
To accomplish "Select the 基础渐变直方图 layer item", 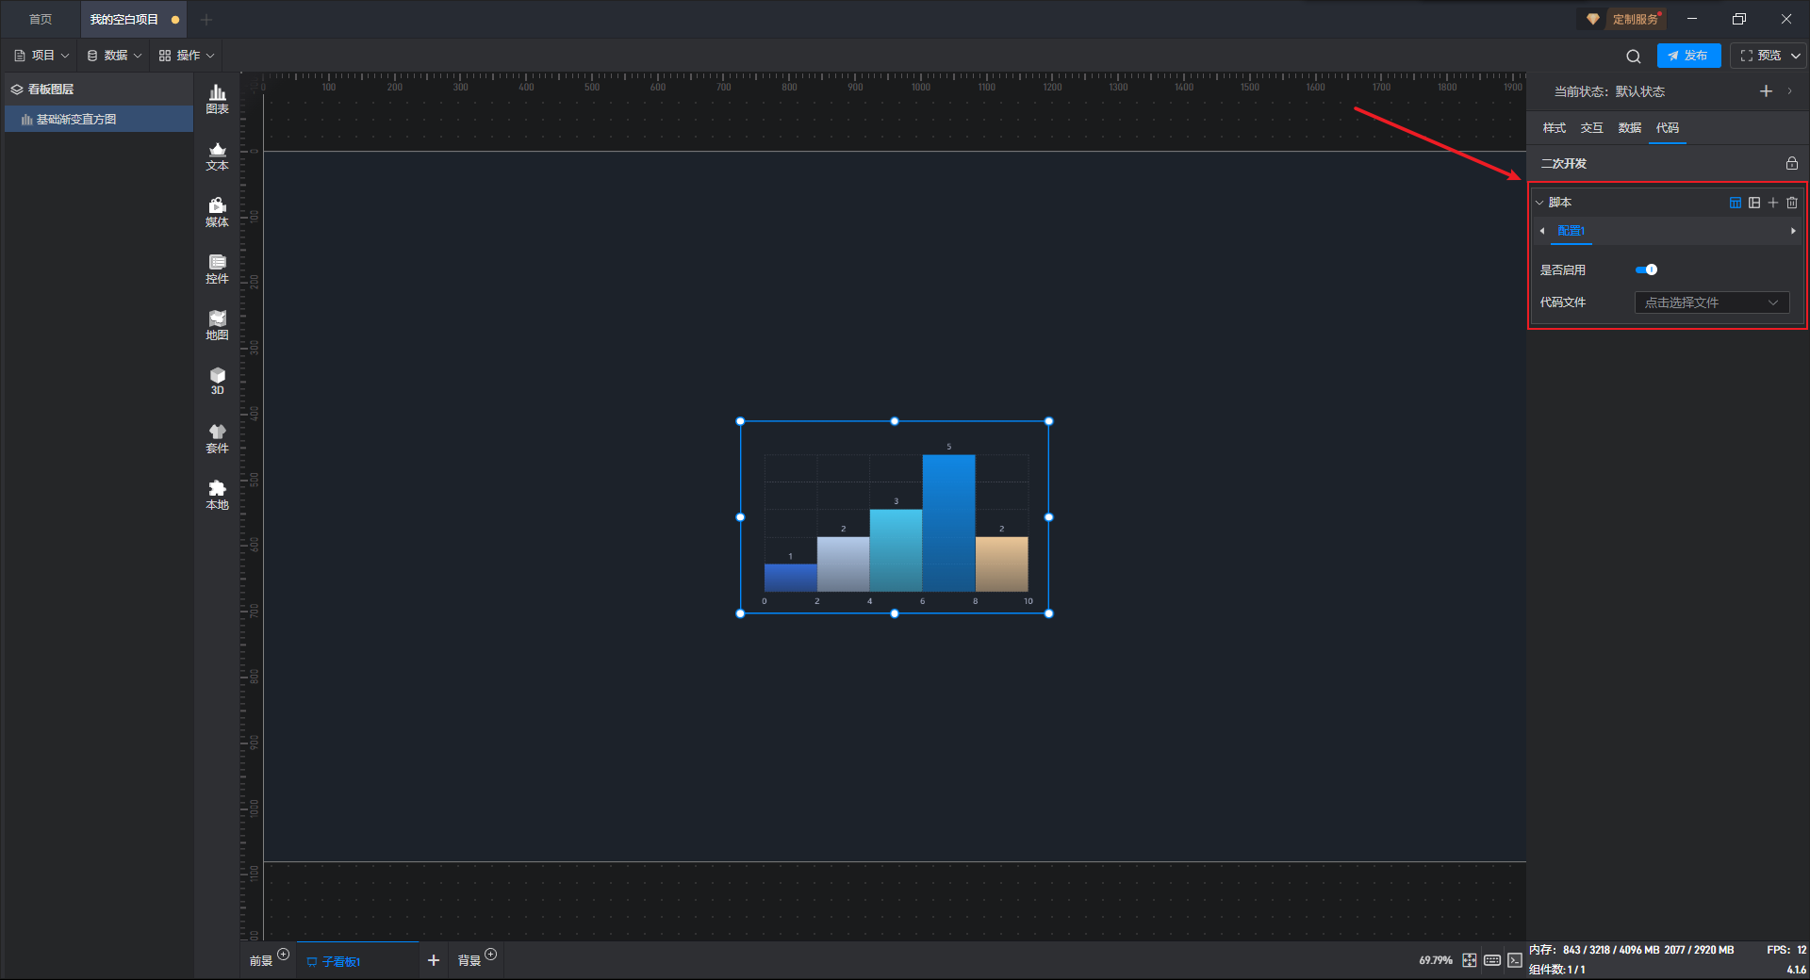I will click(x=99, y=120).
